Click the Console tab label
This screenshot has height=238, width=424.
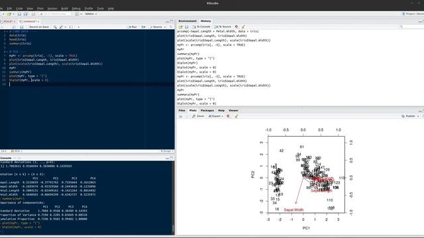[6, 158]
